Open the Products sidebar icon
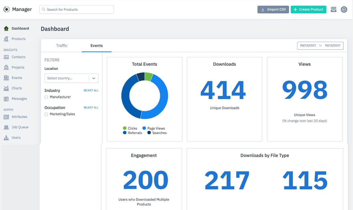 click(6, 39)
